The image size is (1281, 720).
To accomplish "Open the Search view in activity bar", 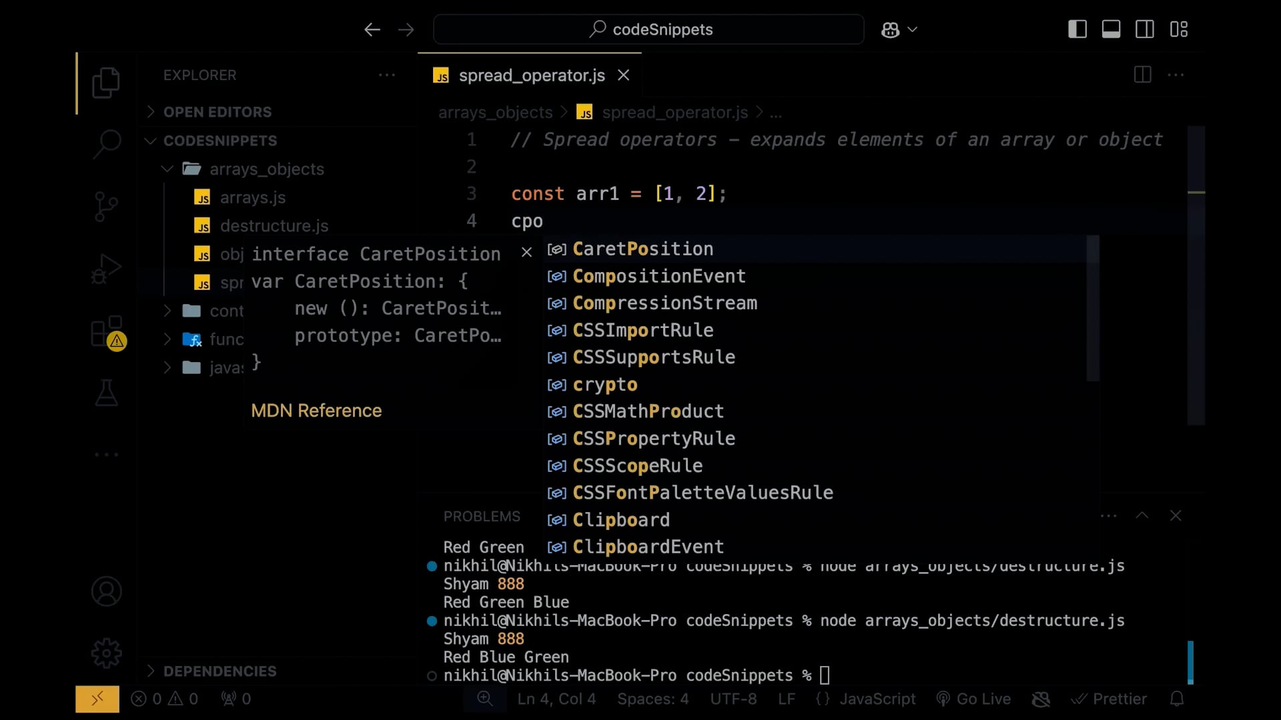I will 106,143.
